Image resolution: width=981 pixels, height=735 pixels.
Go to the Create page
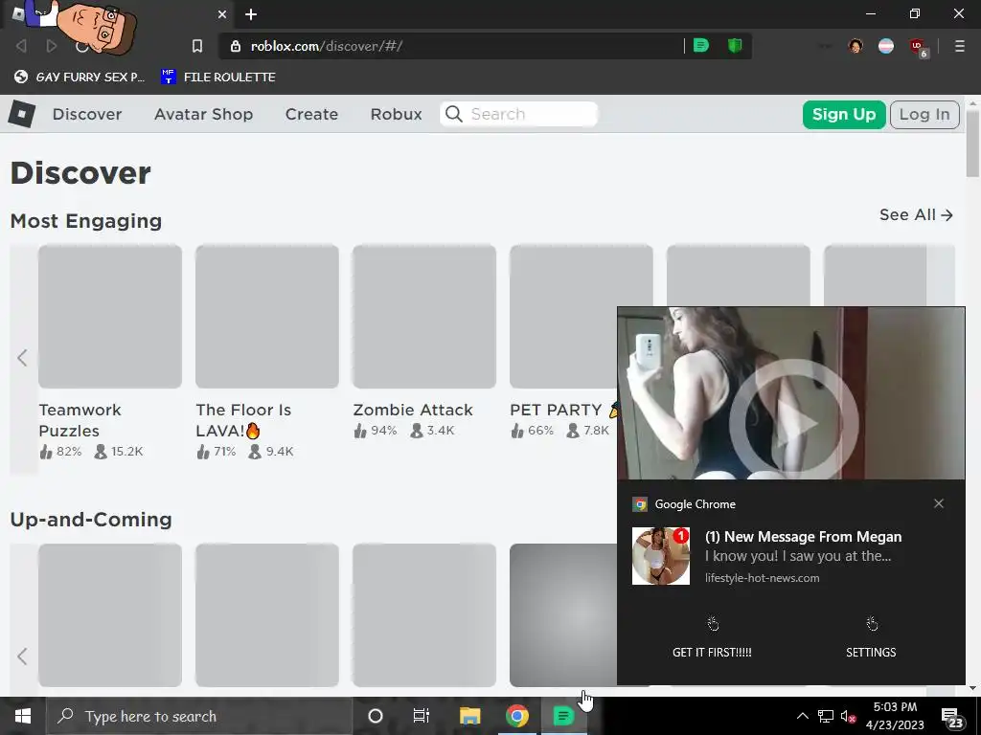pos(311,115)
